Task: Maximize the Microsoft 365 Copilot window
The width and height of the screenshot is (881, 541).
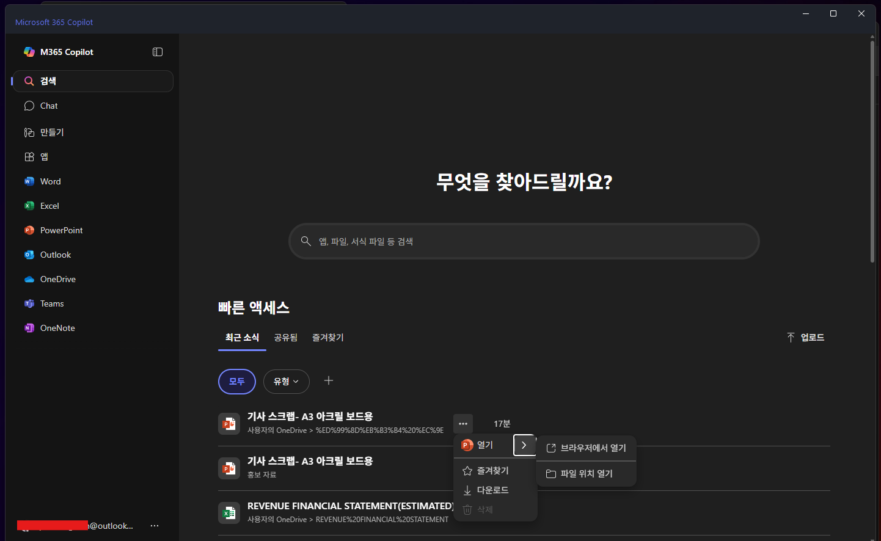Action: point(833,13)
